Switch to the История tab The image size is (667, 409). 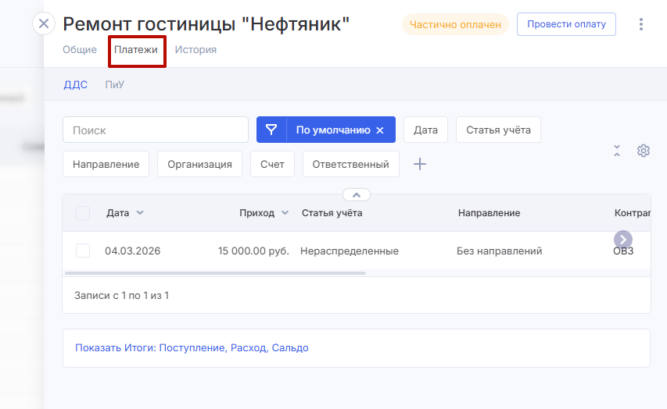tap(195, 50)
